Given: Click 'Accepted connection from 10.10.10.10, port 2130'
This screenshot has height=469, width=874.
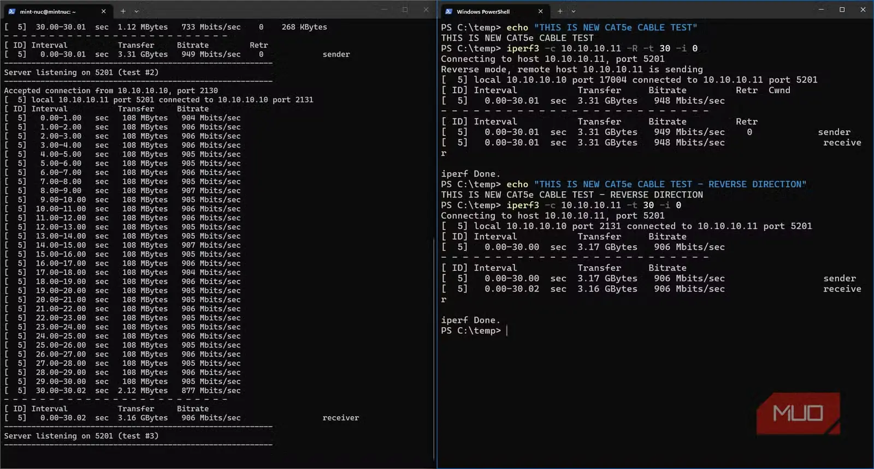Looking at the screenshot, I should 111,91.
